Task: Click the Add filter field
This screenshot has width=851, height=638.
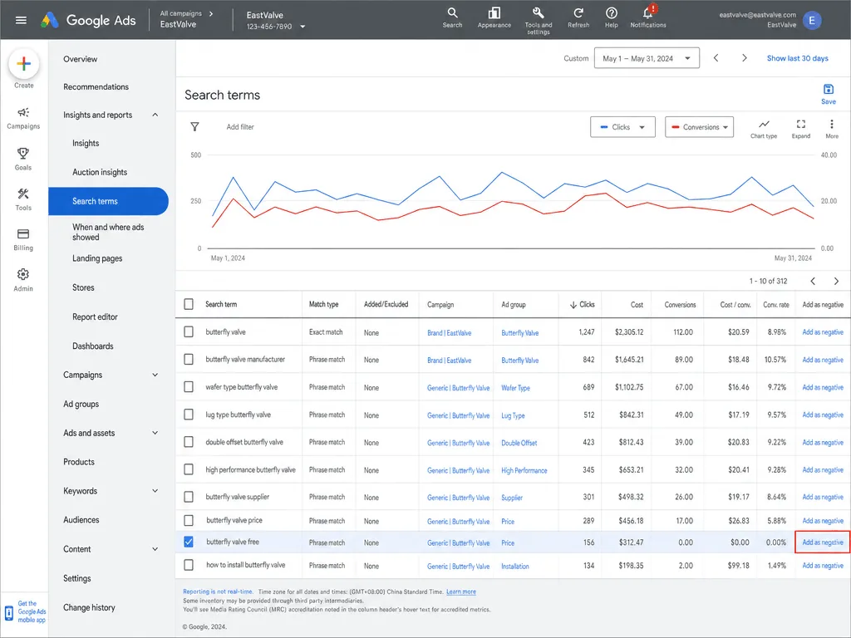Action: point(240,126)
